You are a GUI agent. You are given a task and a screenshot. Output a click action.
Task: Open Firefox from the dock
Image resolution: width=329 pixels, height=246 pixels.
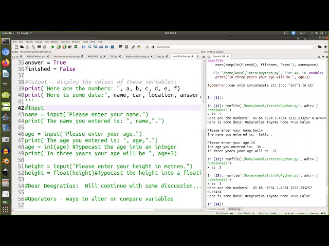(x=6, y=63)
